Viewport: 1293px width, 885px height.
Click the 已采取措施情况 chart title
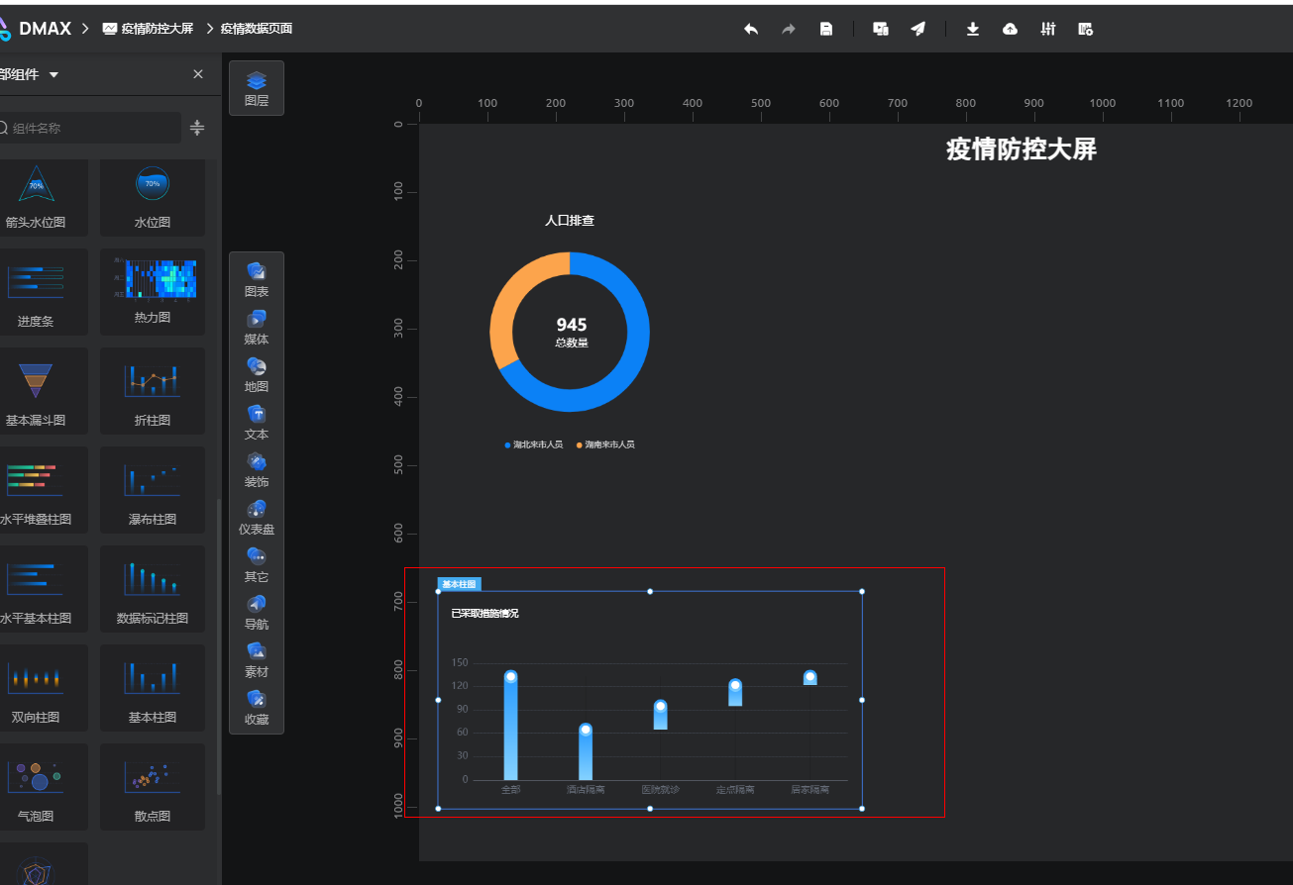pyautogui.click(x=485, y=614)
